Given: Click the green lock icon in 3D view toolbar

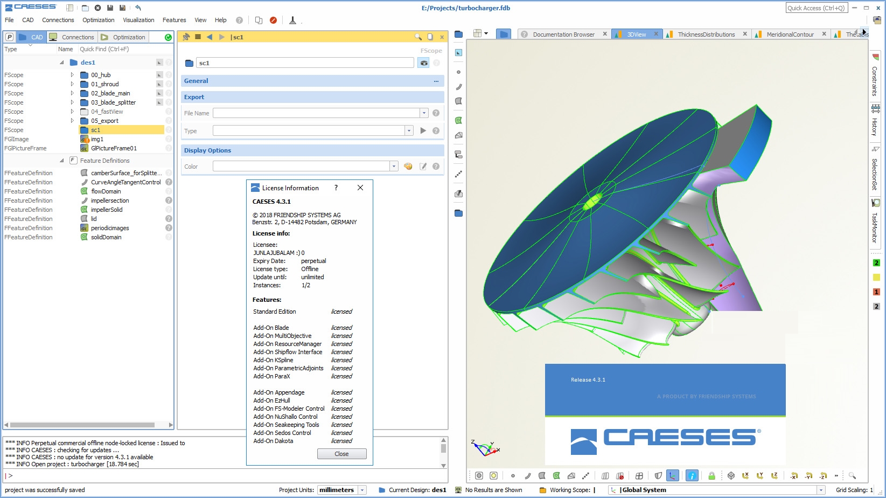Looking at the screenshot, I should point(711,475).
